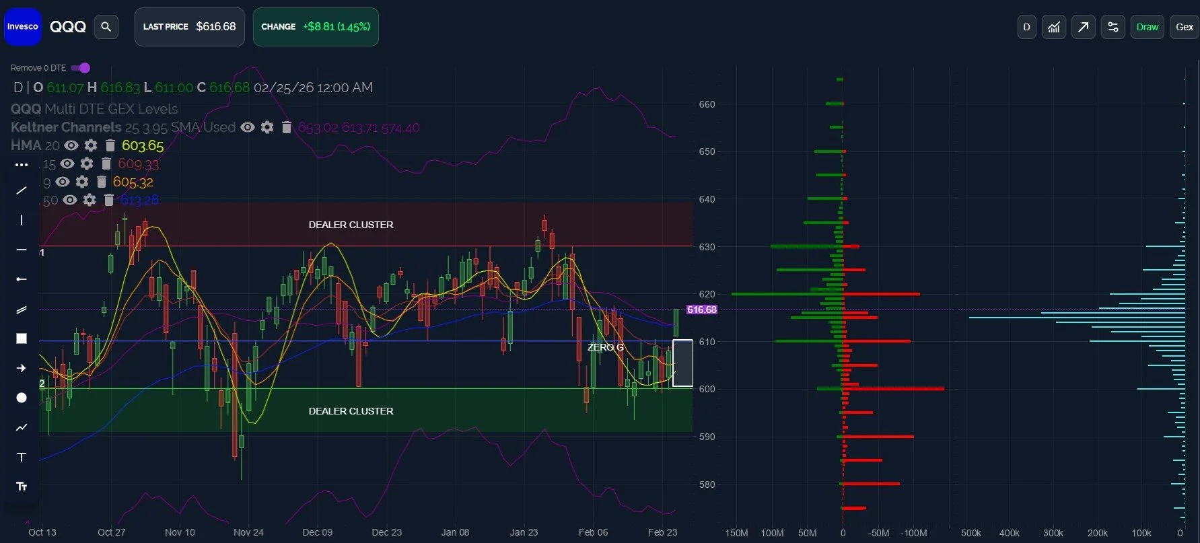Click the 500k volume axis label

click(x=970, y=533)
